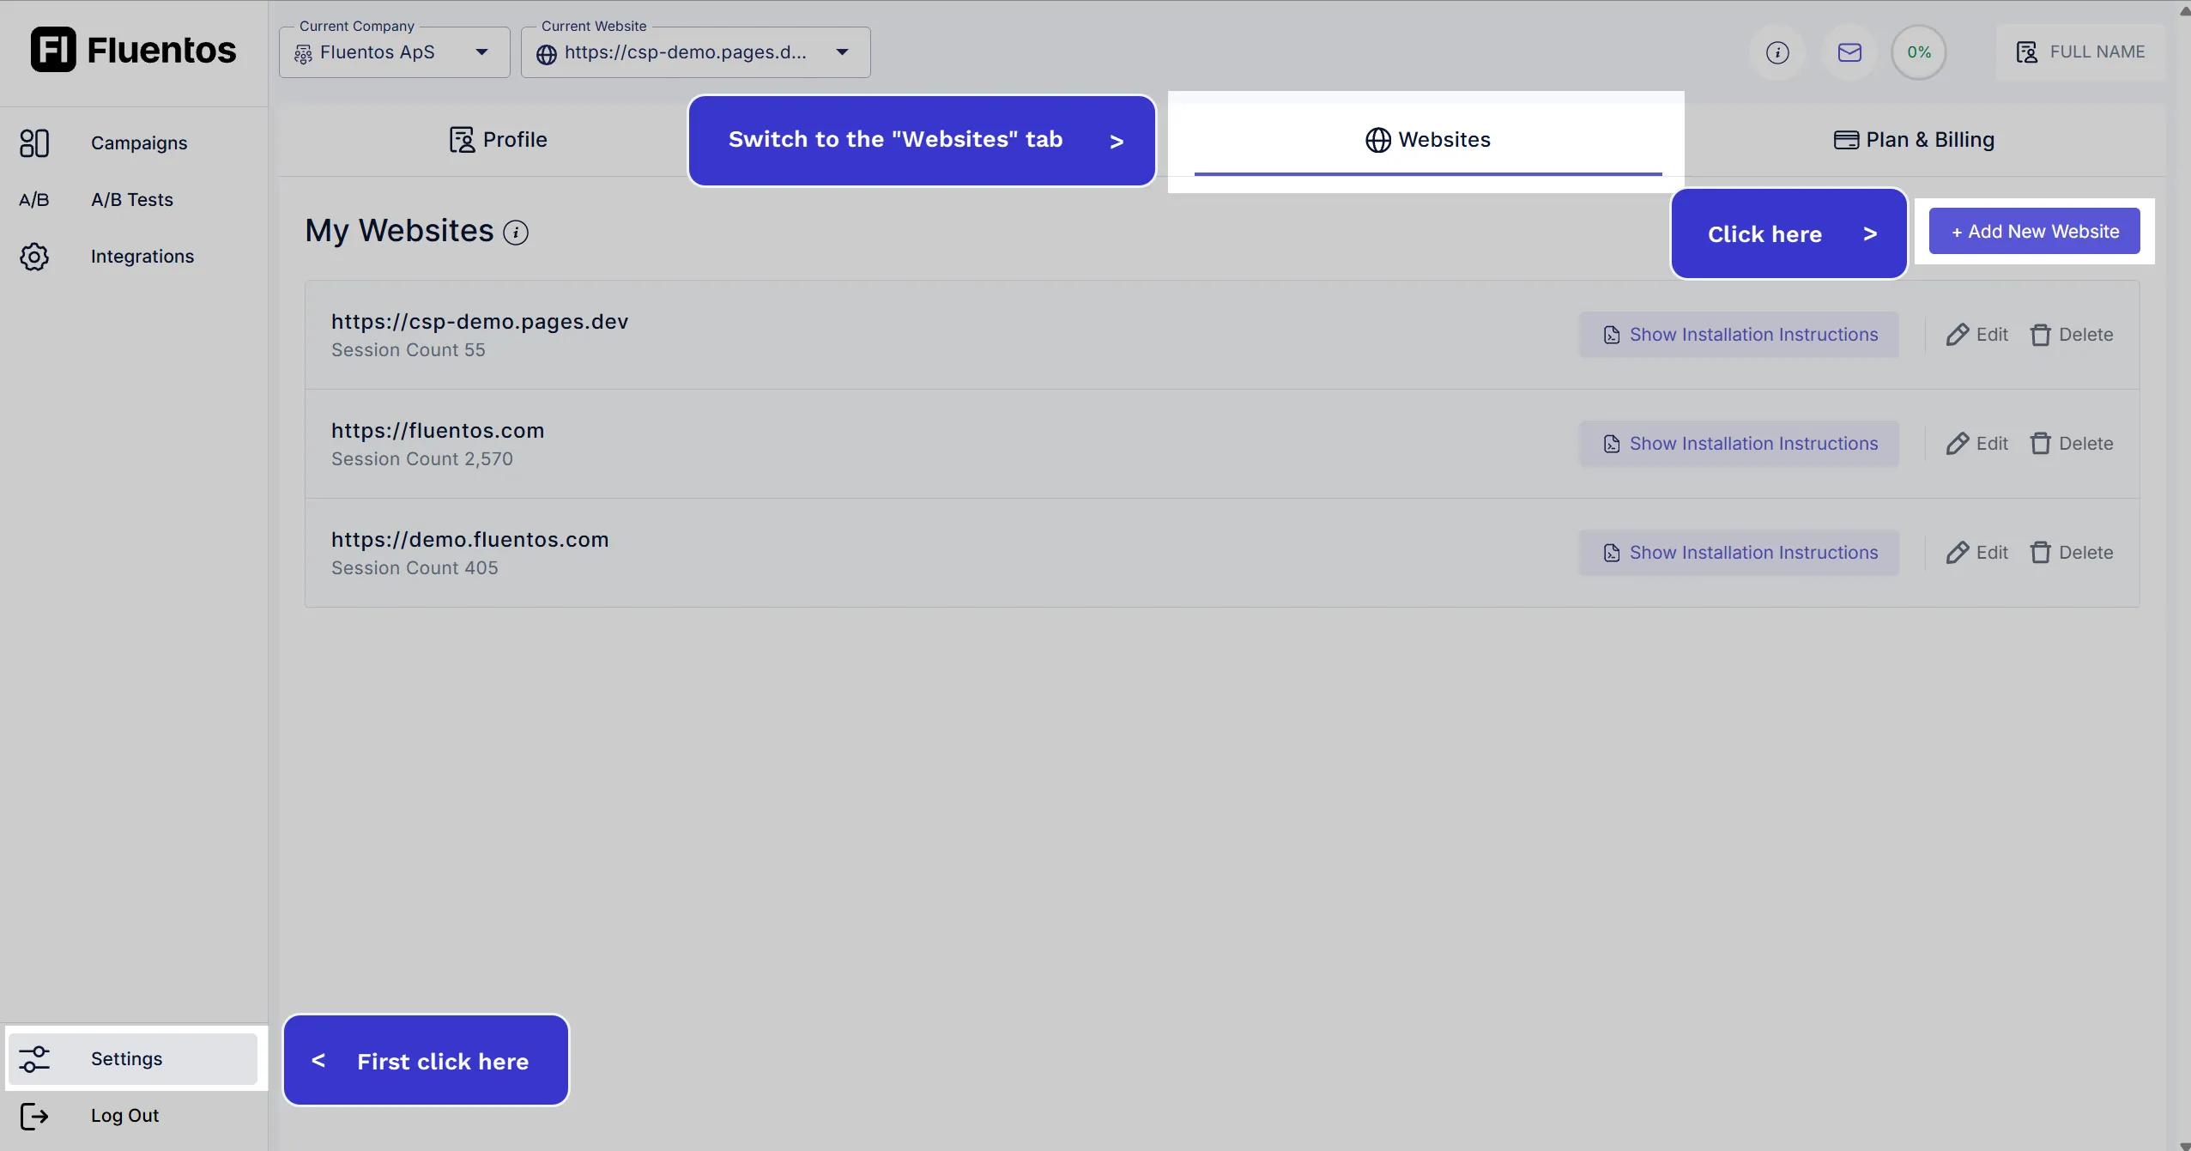2191x1151 pixels.
Task: Select A/B Tests in the sidebar
Action: click(x=132, y=199)
